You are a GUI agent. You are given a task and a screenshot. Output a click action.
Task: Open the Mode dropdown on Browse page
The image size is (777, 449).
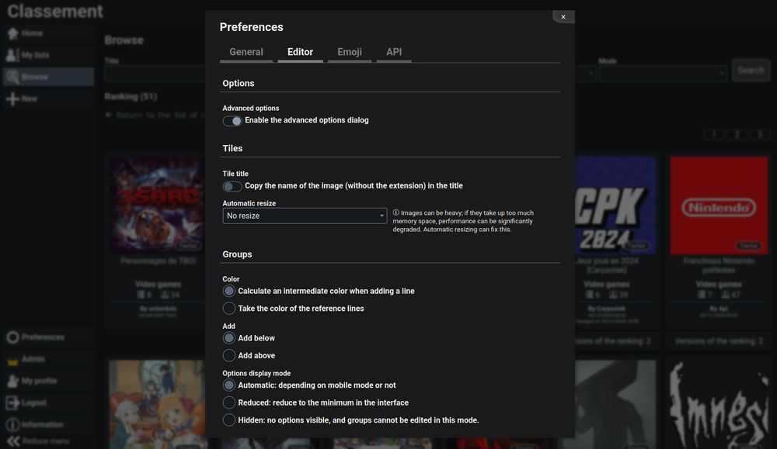pyautogui.click(x=664, y=73)
